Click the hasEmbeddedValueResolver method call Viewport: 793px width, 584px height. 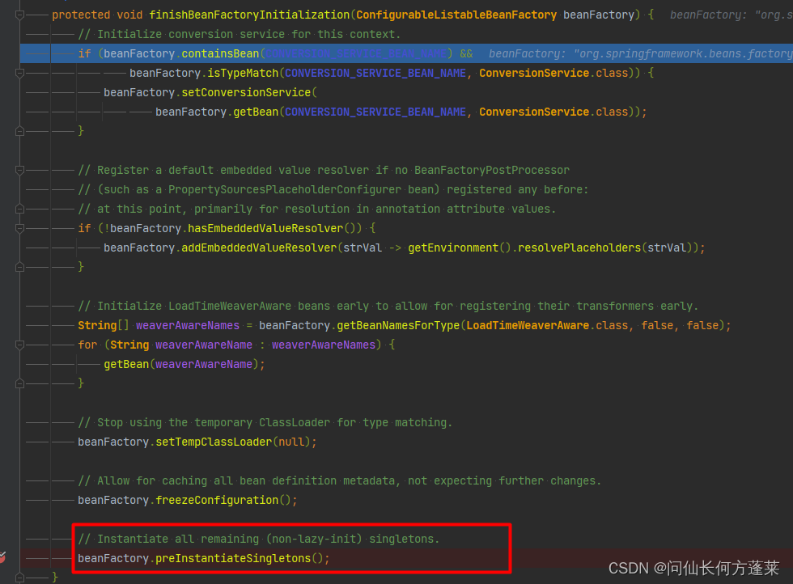click(265, 229)
